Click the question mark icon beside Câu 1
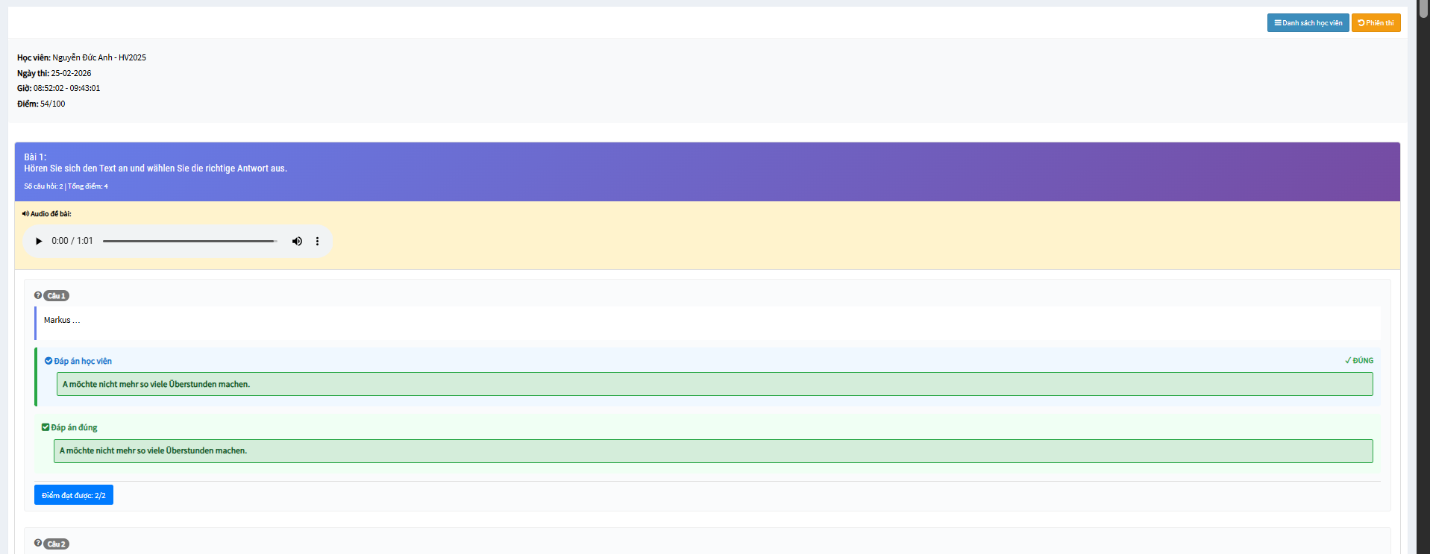This screenshot has width=1430, height=554. [38, 295]
